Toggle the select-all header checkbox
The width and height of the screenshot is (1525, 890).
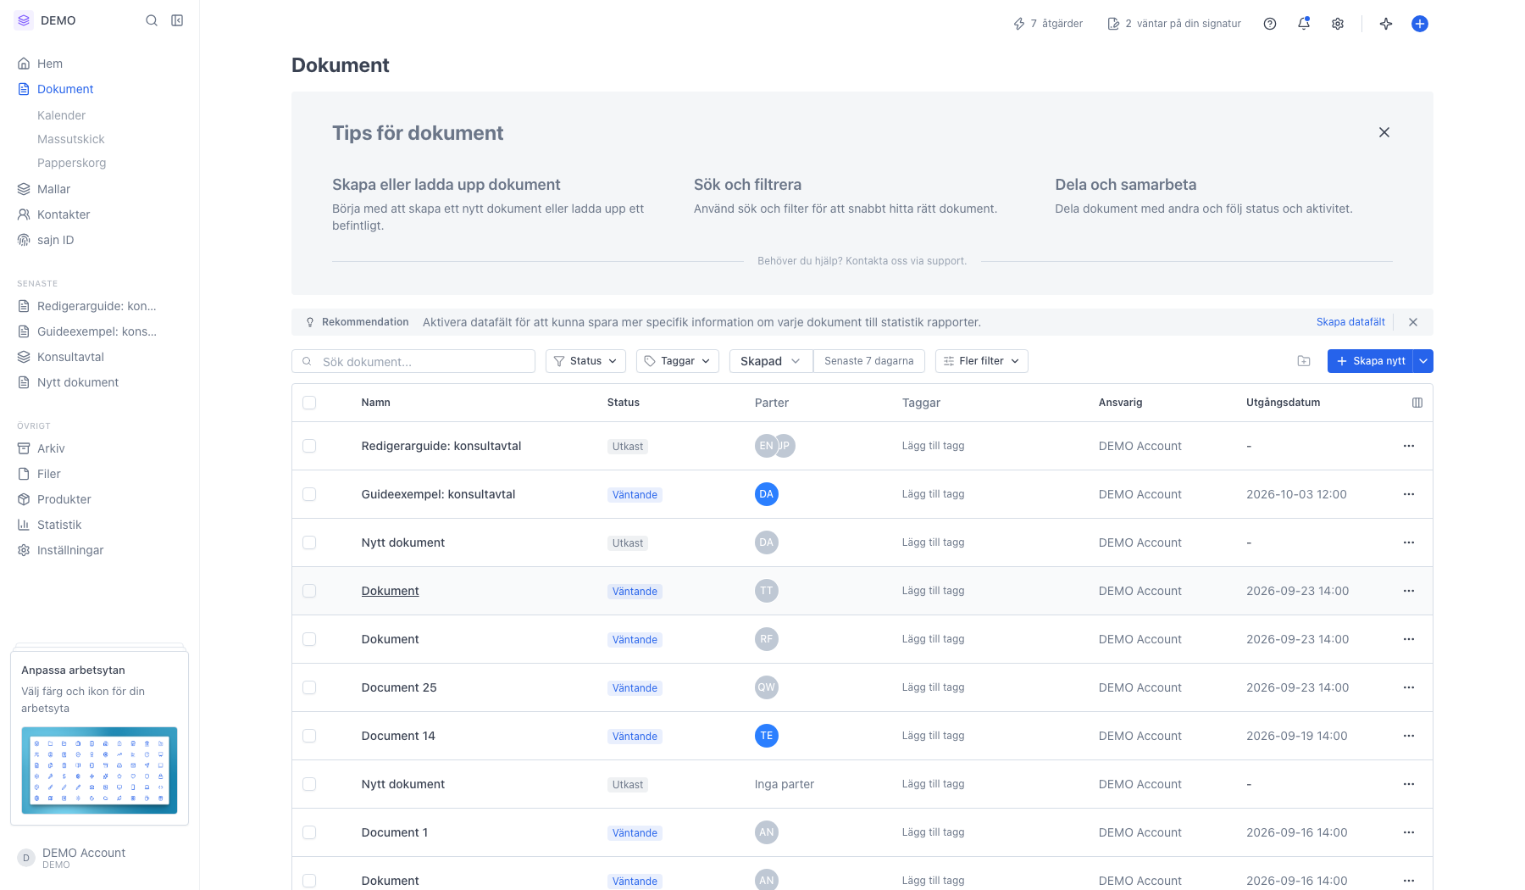pos(309,403)
